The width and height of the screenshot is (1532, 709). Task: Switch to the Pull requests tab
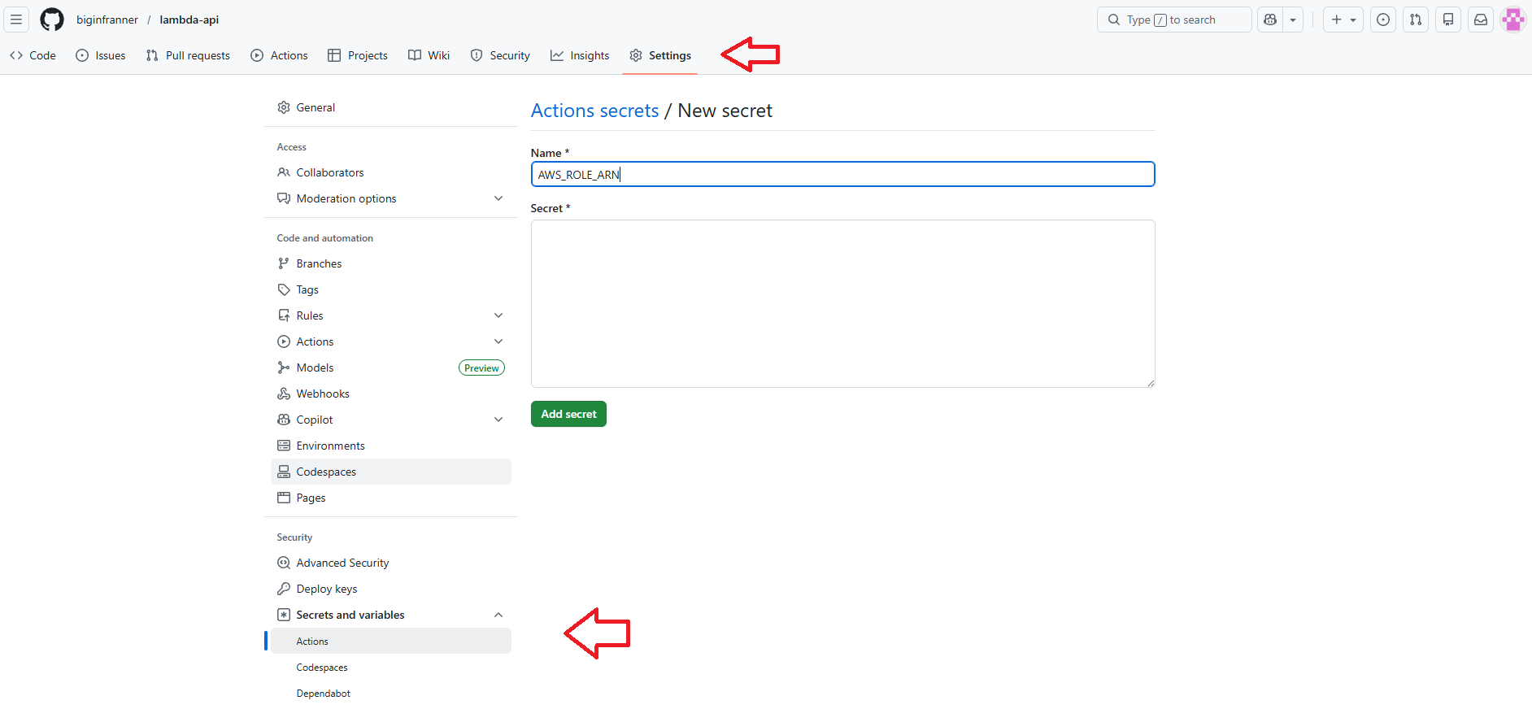pos(188,55)
